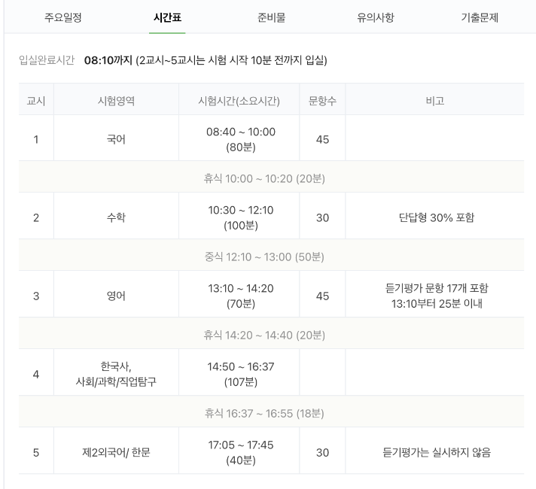Click the 비고 column header
536x489 pixels.
click(435, 100)
